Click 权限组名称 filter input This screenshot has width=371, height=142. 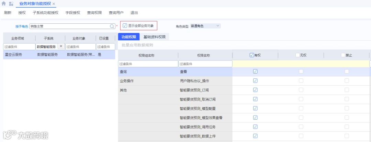point(148,64)
